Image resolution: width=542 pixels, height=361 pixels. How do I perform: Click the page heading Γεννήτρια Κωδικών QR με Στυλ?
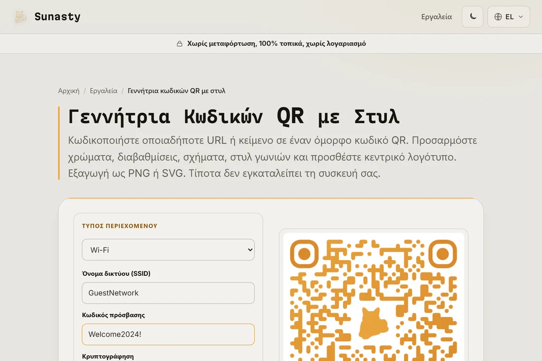[234, 116]
